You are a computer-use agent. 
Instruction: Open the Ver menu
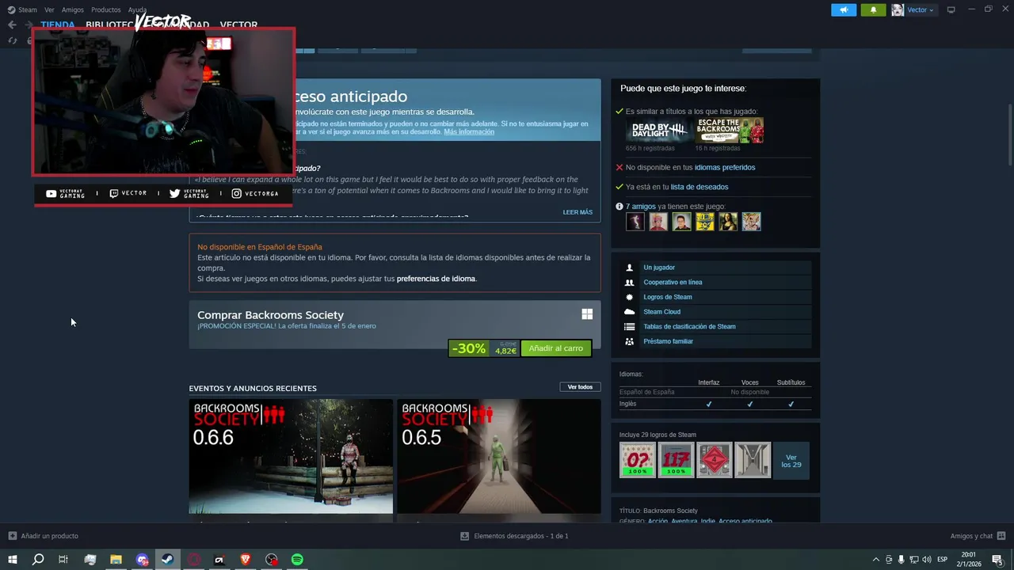(49, 9)
